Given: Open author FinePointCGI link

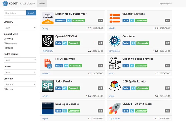Looking at the screenshot, I should pyautogui.click(x=47, y=51).
